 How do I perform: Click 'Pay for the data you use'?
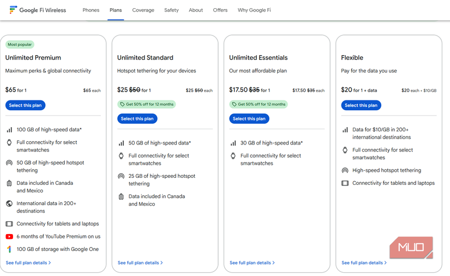(x=369, y=71)
